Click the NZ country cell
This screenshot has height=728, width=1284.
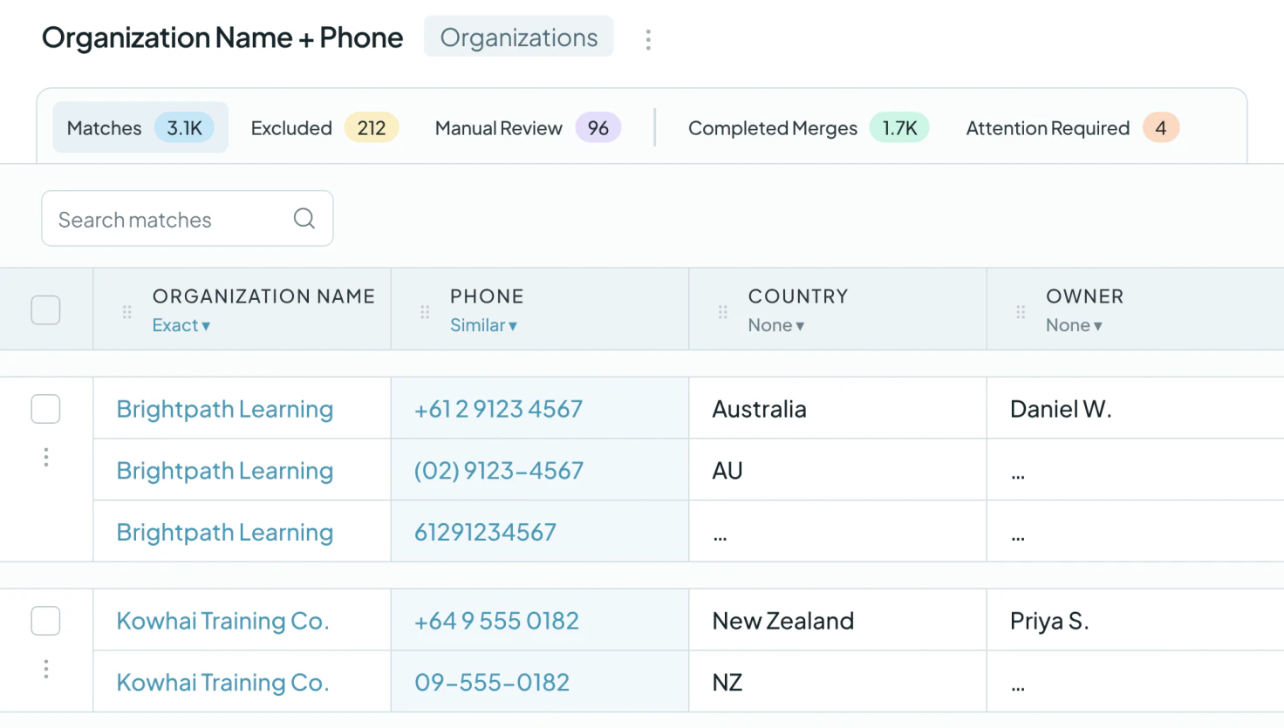[x=837, y=682]
